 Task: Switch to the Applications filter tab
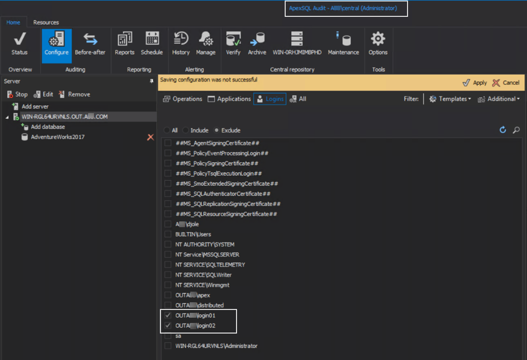click(229, 99)
